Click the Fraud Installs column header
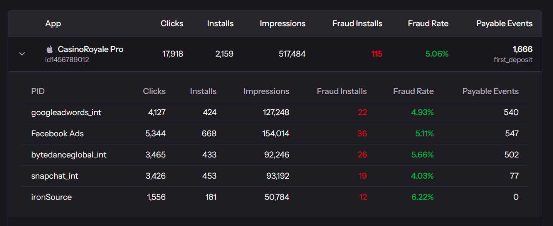Viewport: 553px width, 226px height. [357, 23]
